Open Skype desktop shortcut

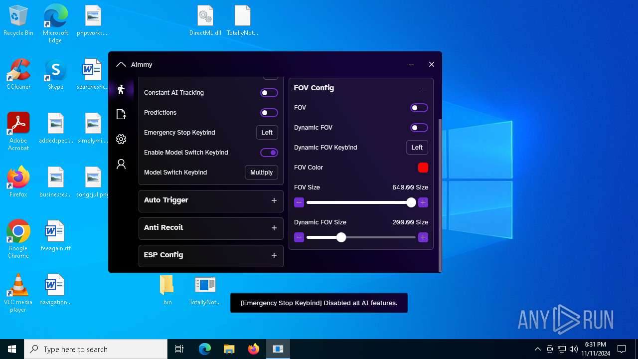55,74
